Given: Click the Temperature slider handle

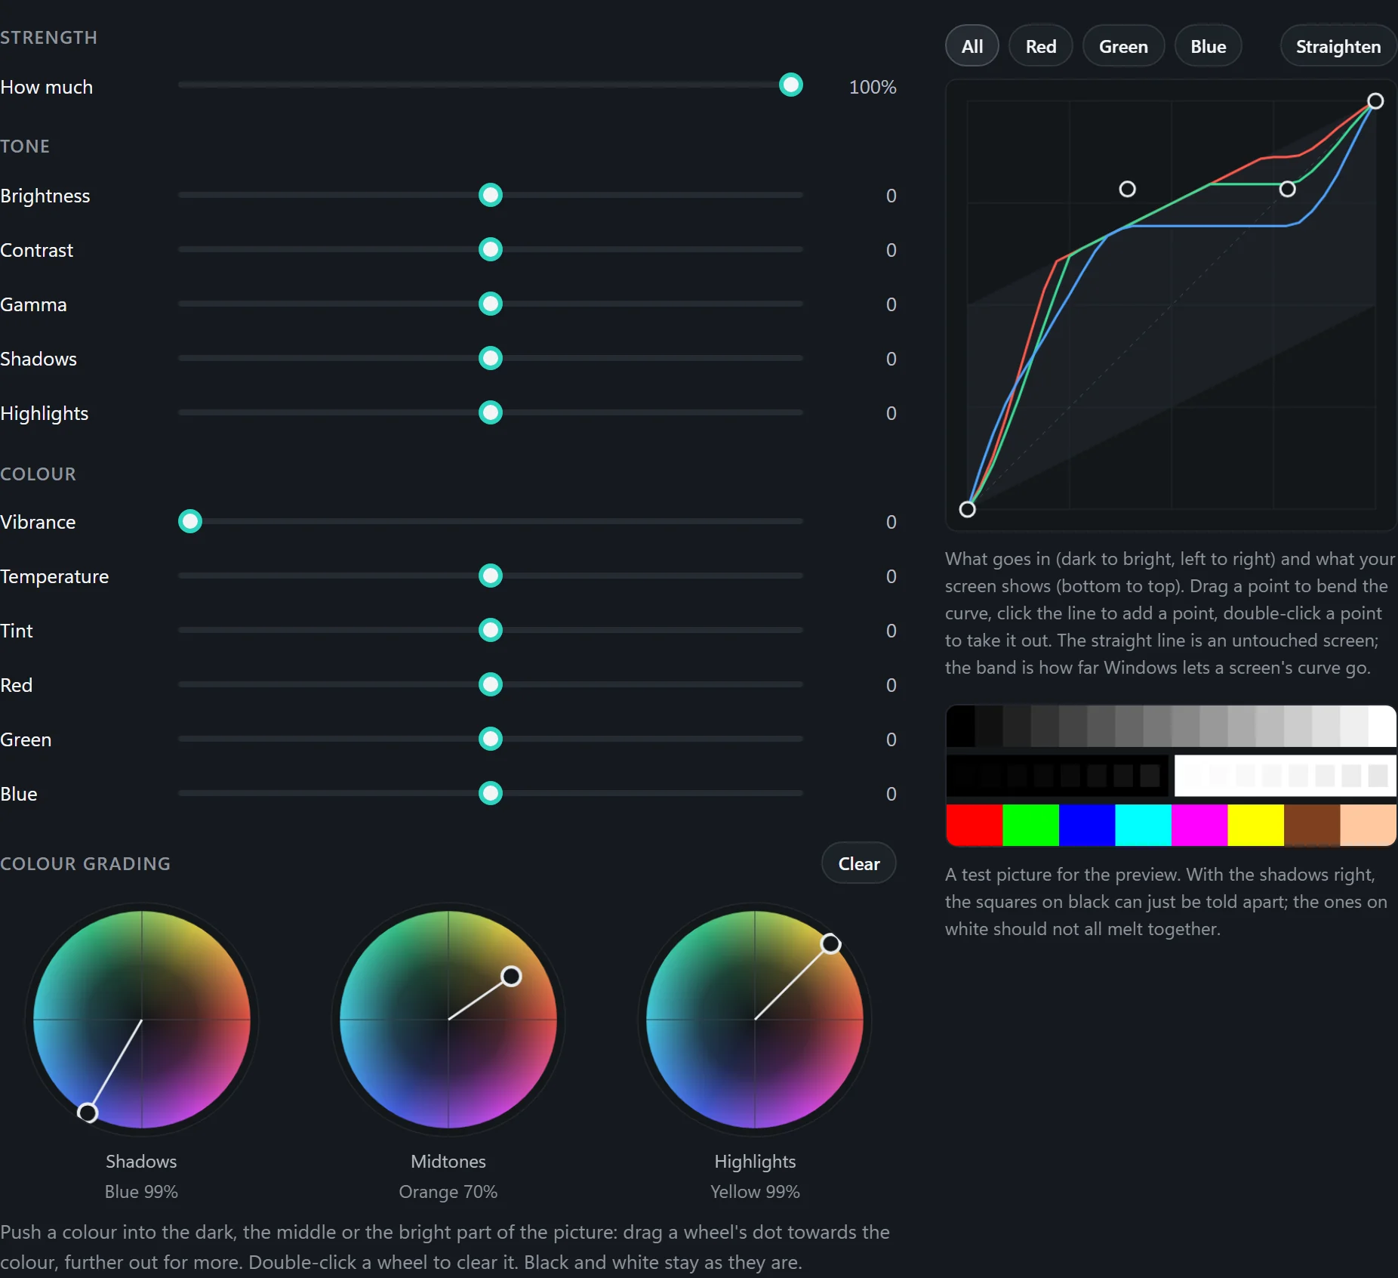Looking at the screenshot, I should click(x=491, y=576).
